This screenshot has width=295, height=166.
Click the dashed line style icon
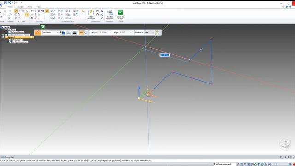tap(69, 32)
